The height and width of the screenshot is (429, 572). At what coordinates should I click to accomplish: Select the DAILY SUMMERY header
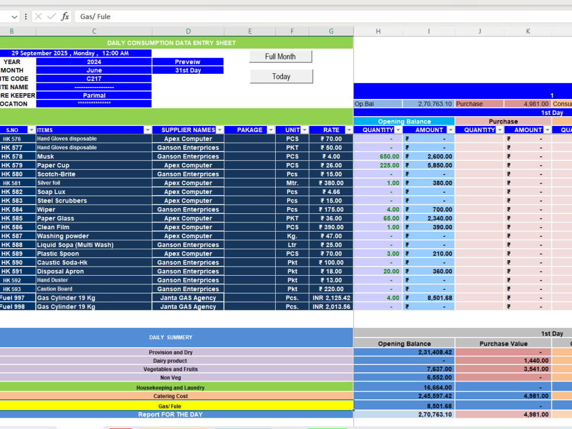pos(176,337)
